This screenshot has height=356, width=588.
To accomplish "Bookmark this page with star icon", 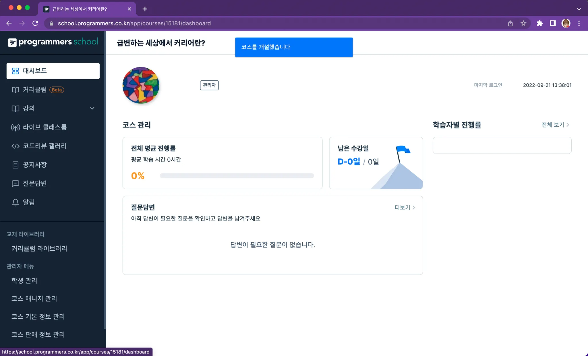I will [523, 23].
